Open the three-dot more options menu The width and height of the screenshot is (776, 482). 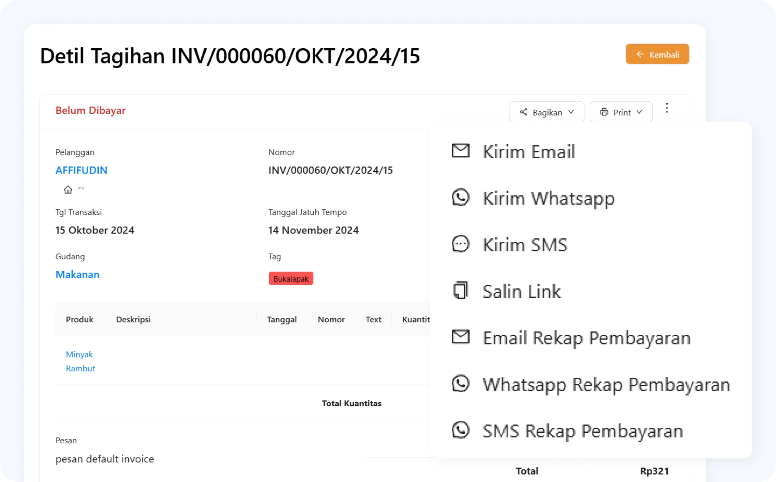tap(667, 108)
